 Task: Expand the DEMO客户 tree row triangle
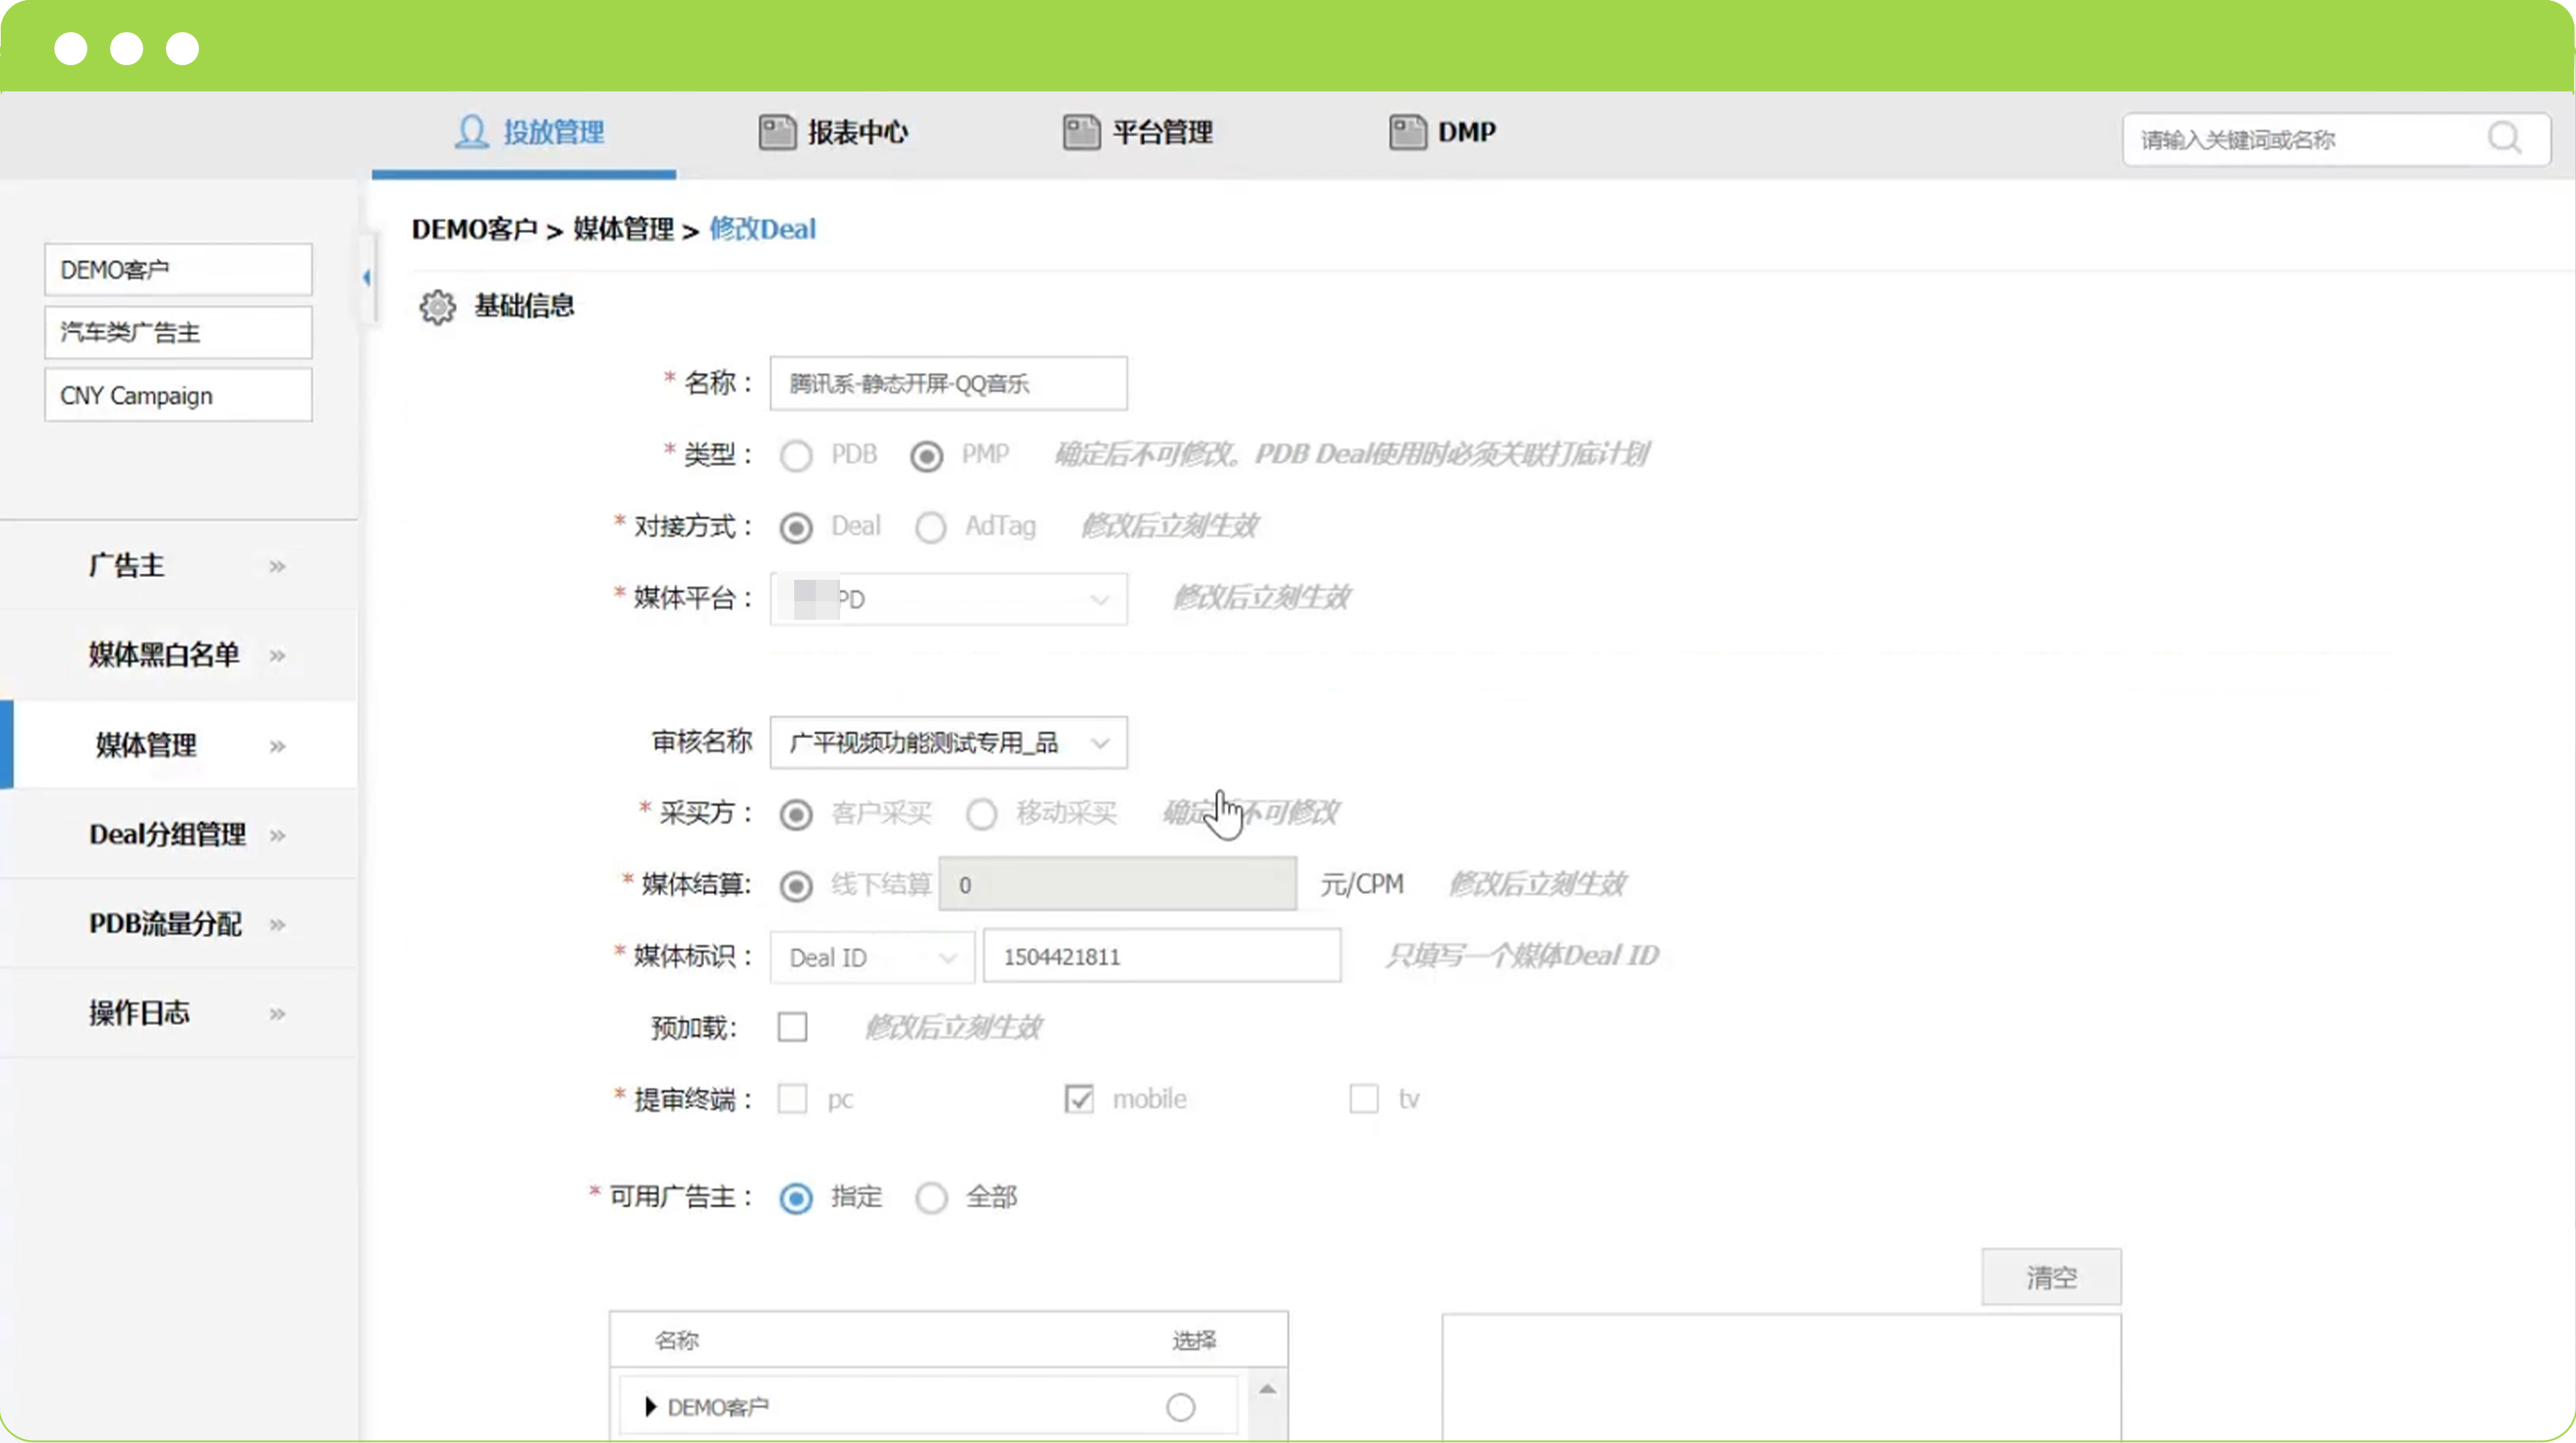pos(650,1407)
